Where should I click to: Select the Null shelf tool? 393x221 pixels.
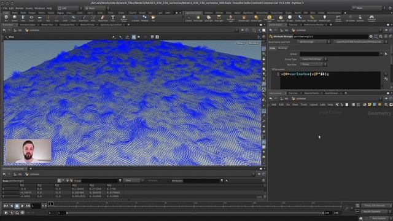pyautogui.click(x=48, y=18)
